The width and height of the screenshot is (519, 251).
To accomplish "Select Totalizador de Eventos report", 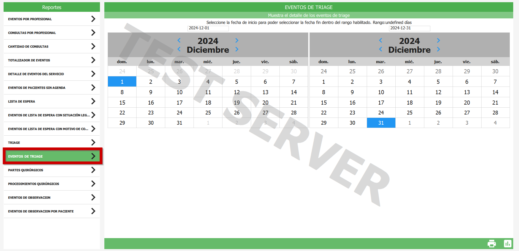I will pos(51,60).
